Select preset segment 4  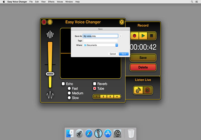(117, 96)
